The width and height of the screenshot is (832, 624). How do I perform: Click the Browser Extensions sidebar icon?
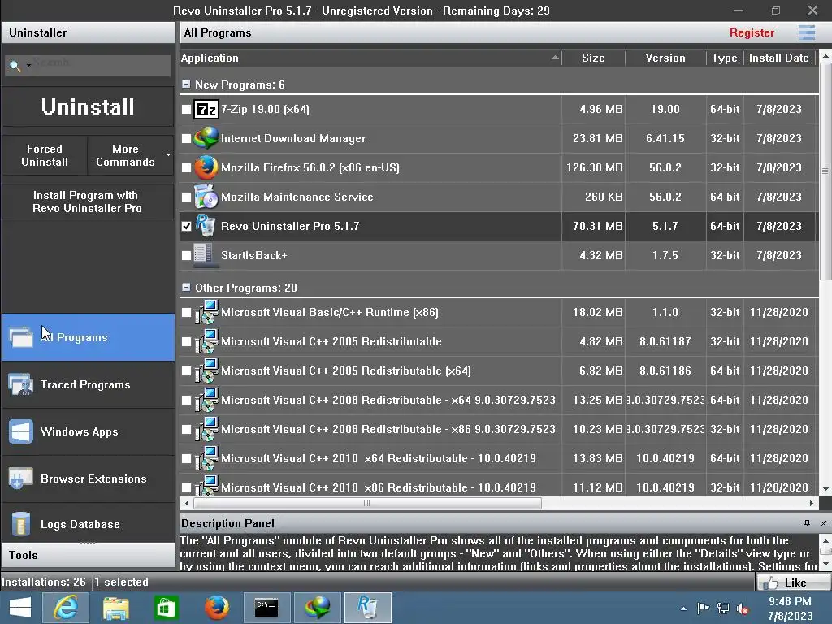(20, 479)
